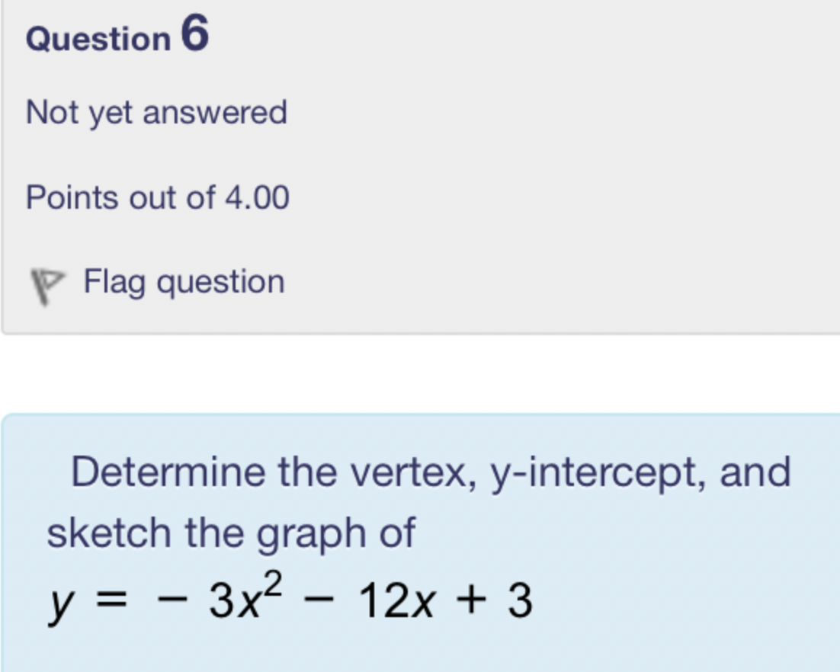Click the word vertex in the prompt

pyautogui.click(x=415, y=472)
